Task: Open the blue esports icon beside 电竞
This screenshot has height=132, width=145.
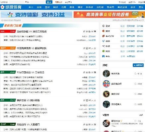Action: click(103, 56)
